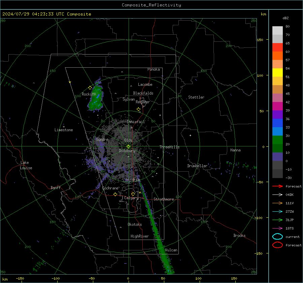Viewport: 303px width, 283px height.
Task: Click the Banff label
Action: point(56,187)
